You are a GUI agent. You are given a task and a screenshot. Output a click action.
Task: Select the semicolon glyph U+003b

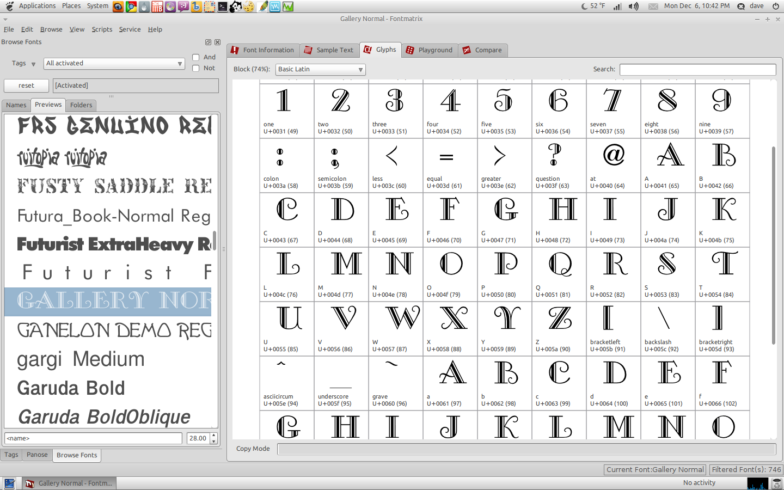341,165
